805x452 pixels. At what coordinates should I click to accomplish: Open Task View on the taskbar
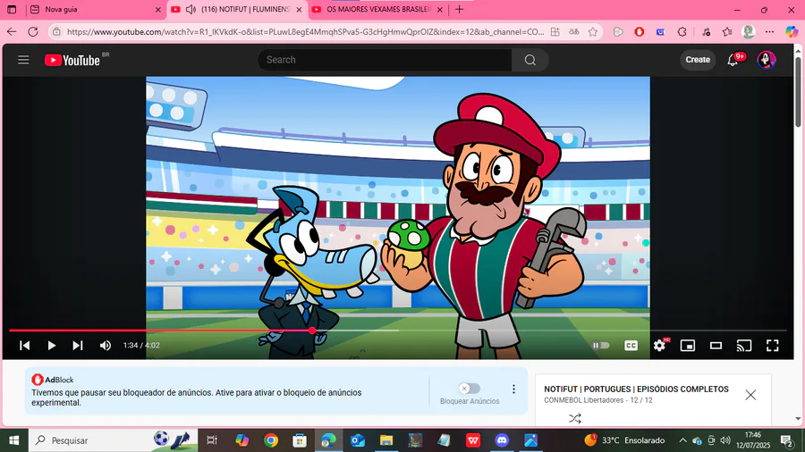(x=211, y=440)
